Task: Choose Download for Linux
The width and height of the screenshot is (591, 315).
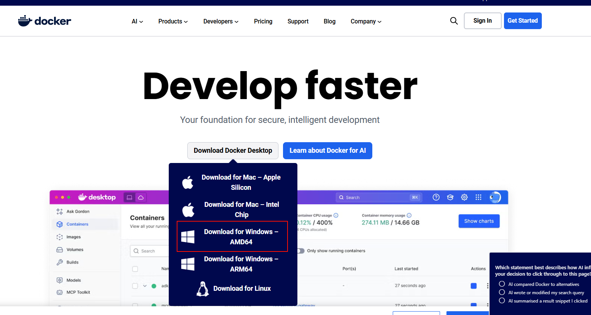Action: click(233, 289)
